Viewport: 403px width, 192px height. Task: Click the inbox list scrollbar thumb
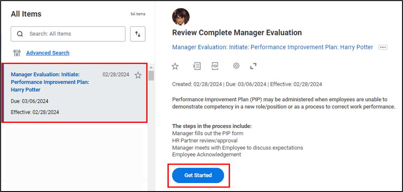pos(151,75)
